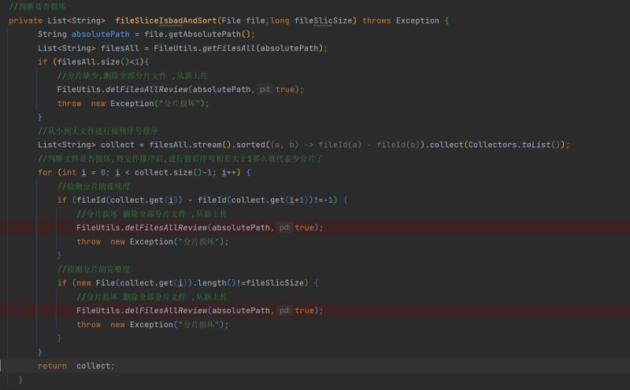The width and height of the screenshot is (630, 390).
Task: Click the toList method in Collectors call
Action: [540, 145]
